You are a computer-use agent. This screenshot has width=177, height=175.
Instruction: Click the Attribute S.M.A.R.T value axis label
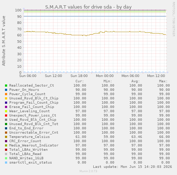coord(4,41)
